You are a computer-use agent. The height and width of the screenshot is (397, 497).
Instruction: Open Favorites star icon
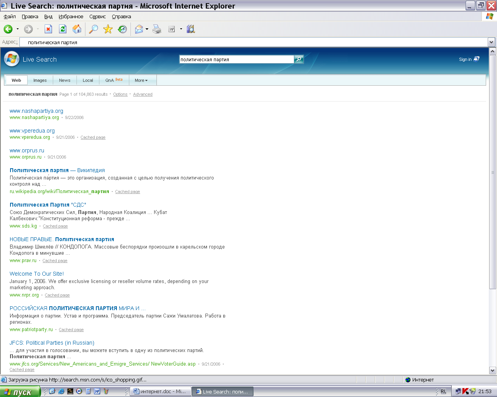108,29
